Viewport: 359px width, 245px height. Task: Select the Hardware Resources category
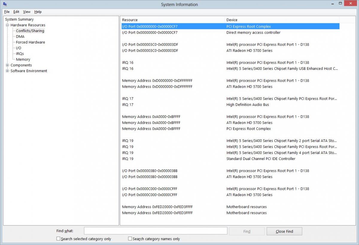click(28, 25)
